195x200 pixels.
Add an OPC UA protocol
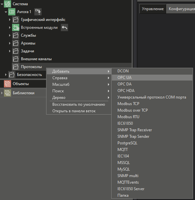(152, 78)
